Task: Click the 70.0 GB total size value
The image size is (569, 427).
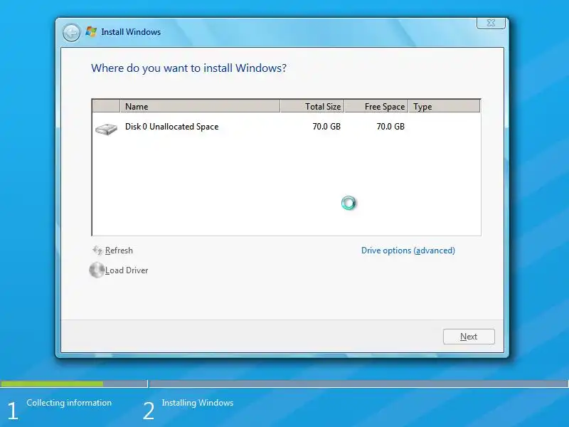Action: [x=326, y=127]
